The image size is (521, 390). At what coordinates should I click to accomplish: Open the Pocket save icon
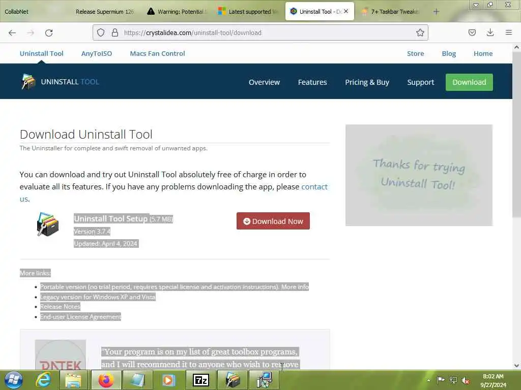coord(472,32)
